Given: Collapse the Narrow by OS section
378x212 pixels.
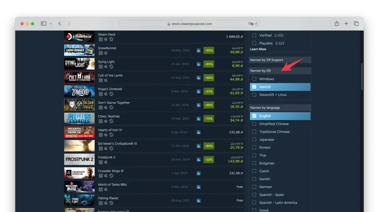Looking at the screenshot, I should (x=280, y=71).
